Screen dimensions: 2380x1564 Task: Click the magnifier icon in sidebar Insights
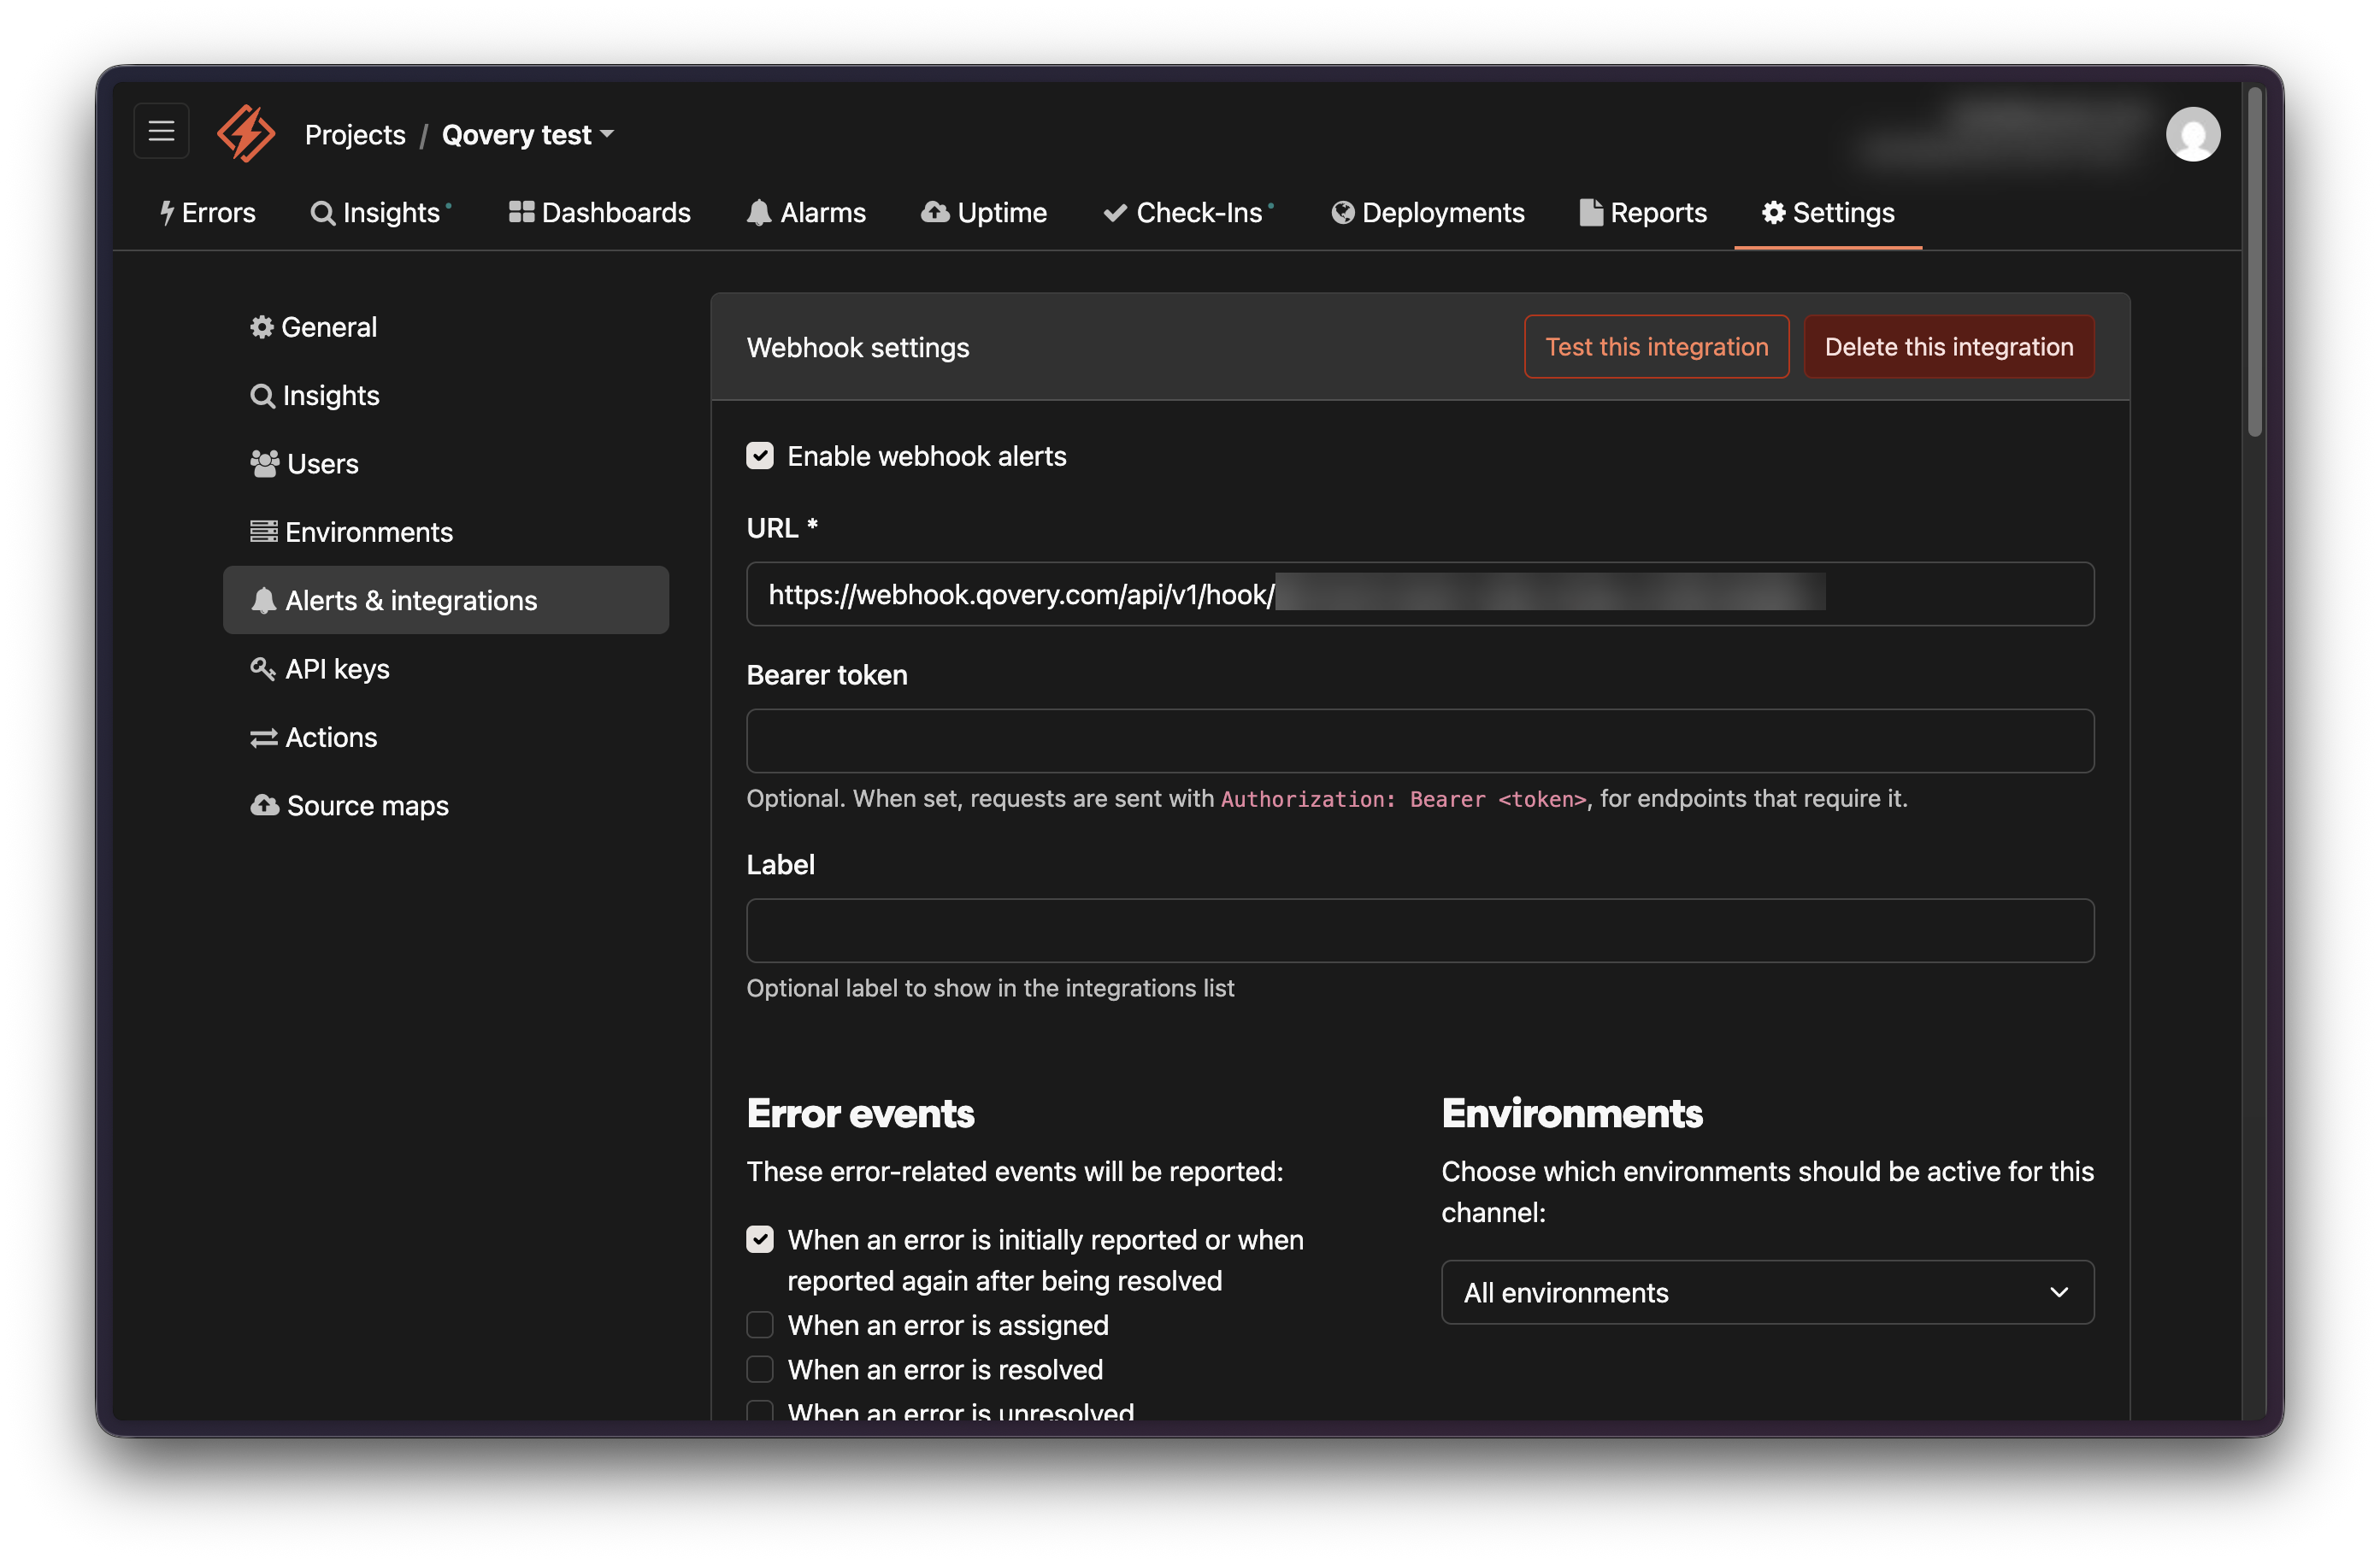point(262,396)
